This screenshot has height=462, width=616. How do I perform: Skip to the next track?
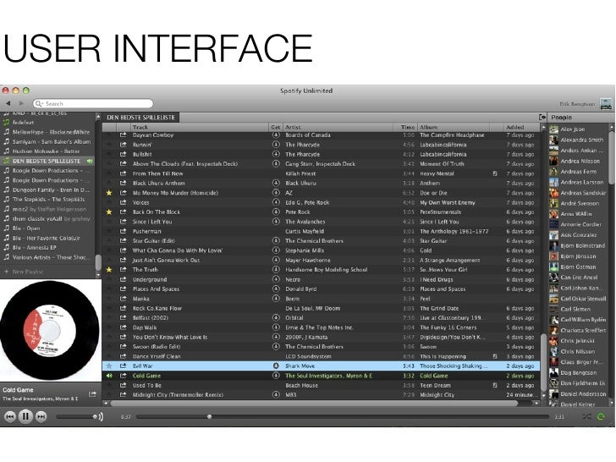(x=41, y=416)
